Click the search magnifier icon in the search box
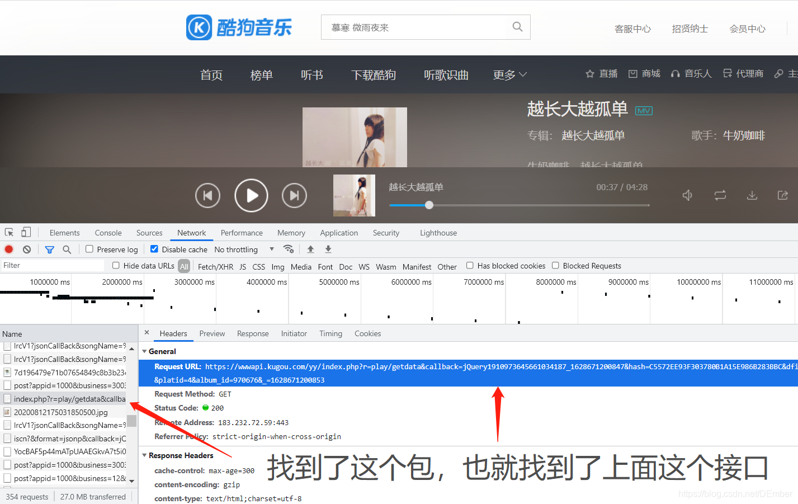The width and height of the screenshot is (798, 504). [517, 27]
